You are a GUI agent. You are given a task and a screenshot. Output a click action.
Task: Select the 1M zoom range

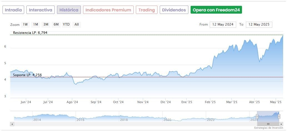coord(36,24)
